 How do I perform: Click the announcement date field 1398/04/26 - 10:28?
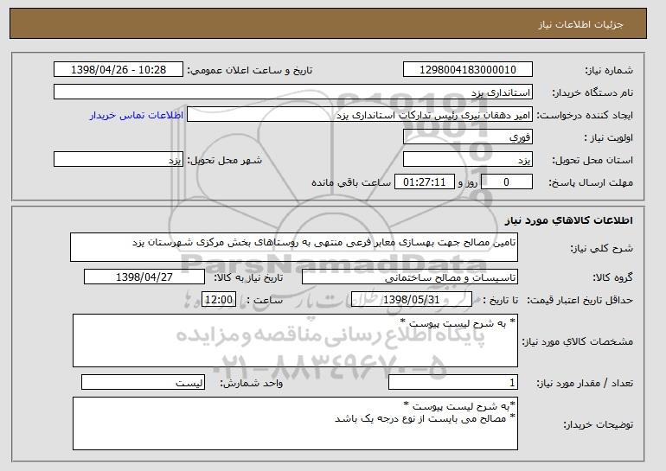point(118,70)
